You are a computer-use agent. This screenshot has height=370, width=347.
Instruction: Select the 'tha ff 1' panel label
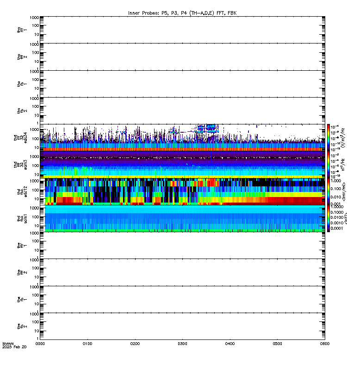click(22, 30)
